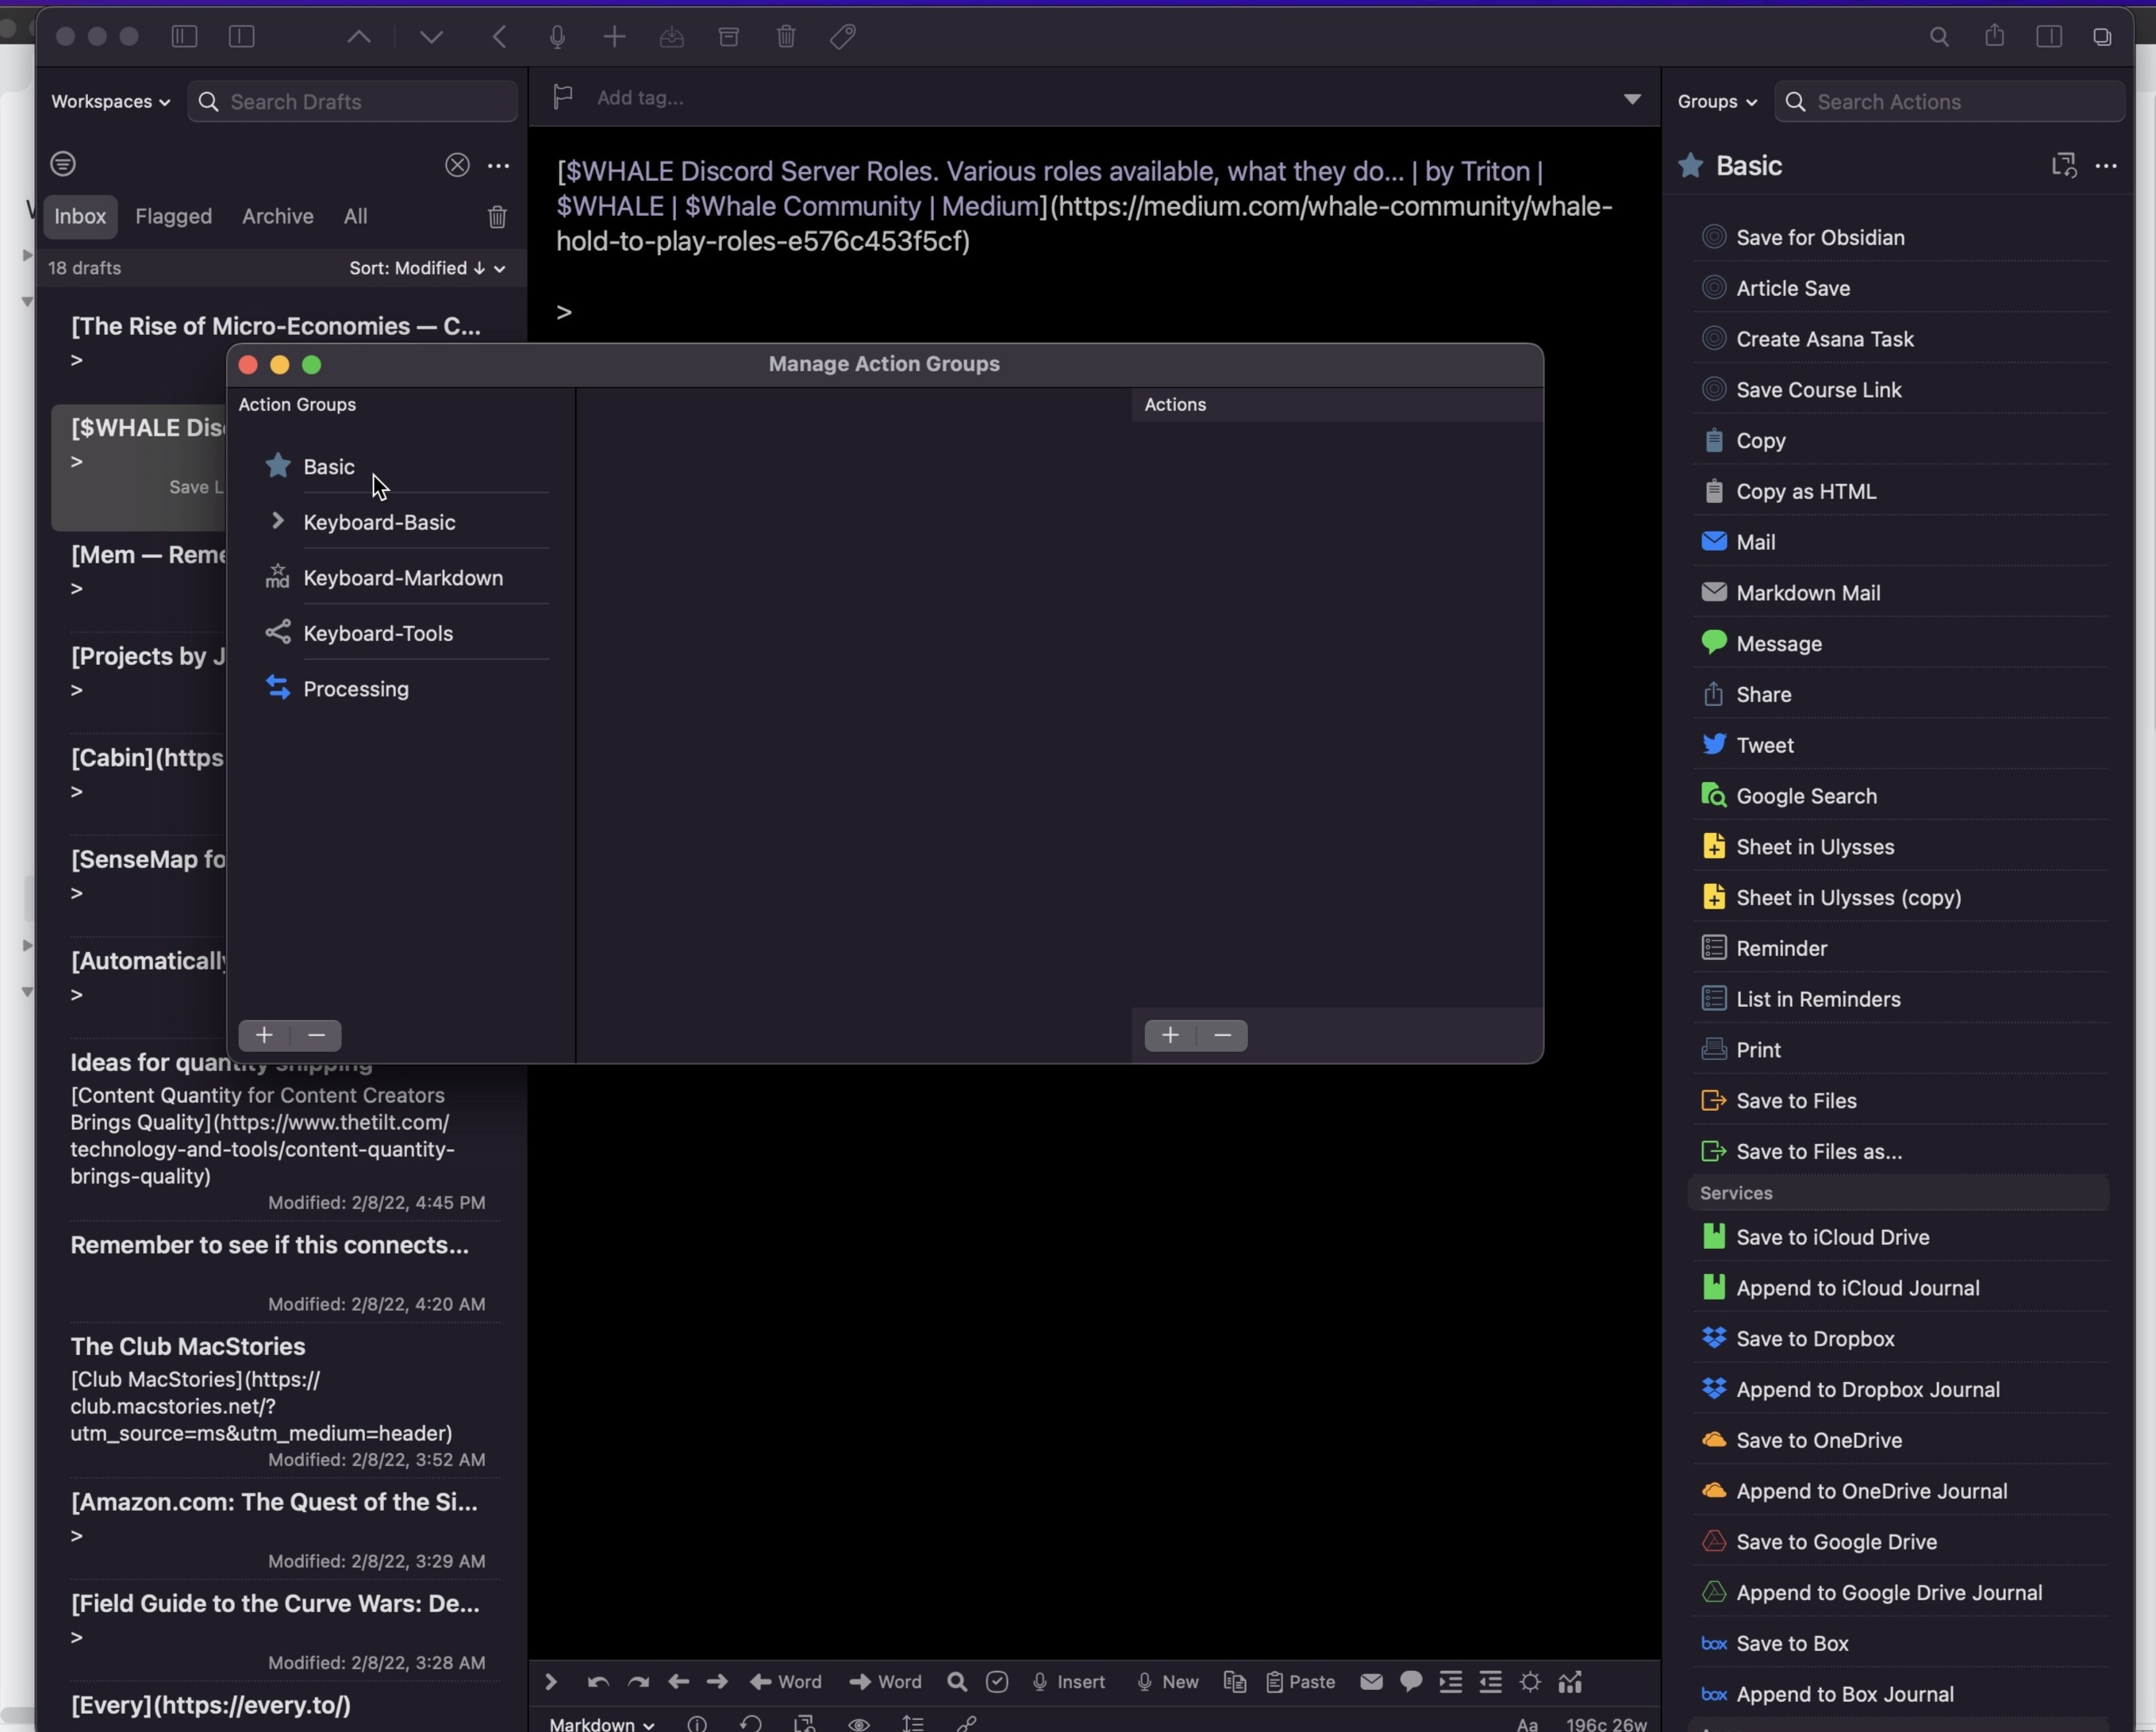
Task: Remove an action using Actions pane minus button
Action: pyautogui.click(x=1222, y=1035)
